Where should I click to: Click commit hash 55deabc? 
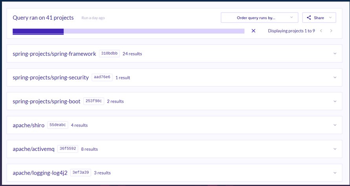click(x=58, y=125)
